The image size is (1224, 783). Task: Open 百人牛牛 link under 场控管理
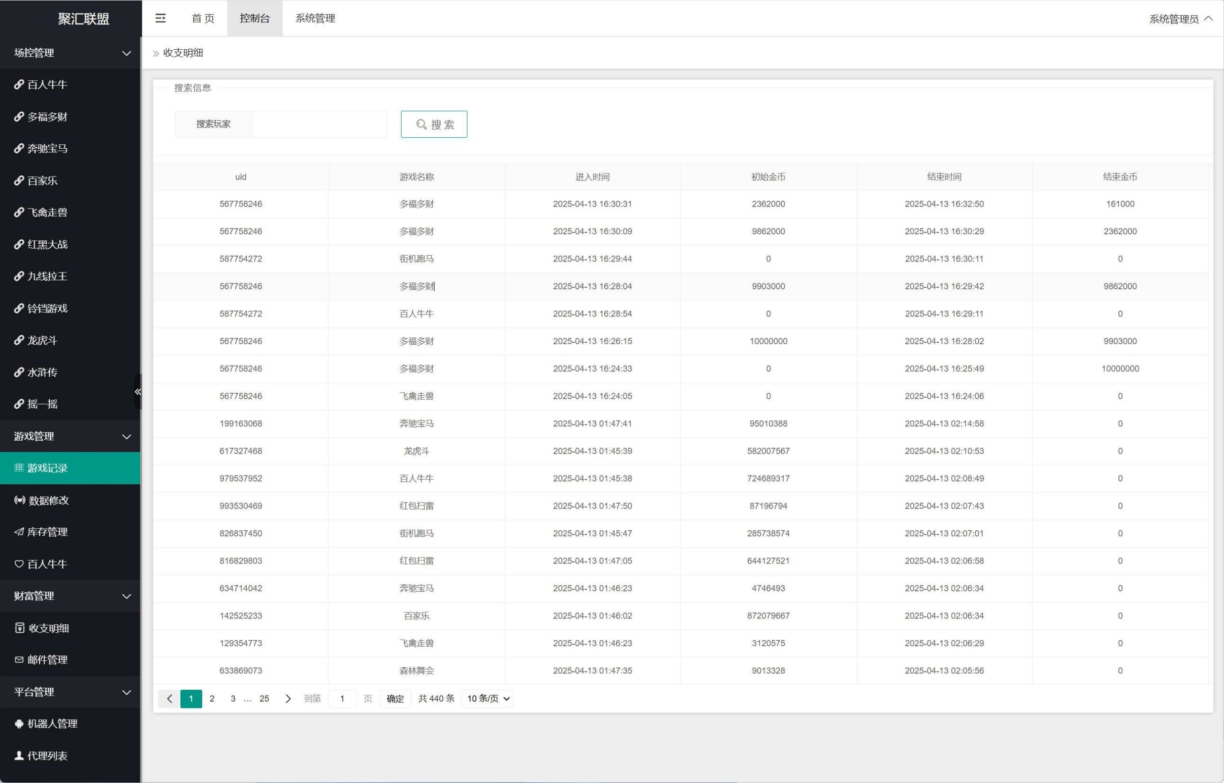47,85
